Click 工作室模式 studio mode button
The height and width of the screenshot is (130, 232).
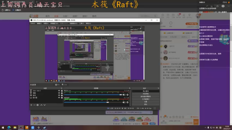tap(146, 99)
